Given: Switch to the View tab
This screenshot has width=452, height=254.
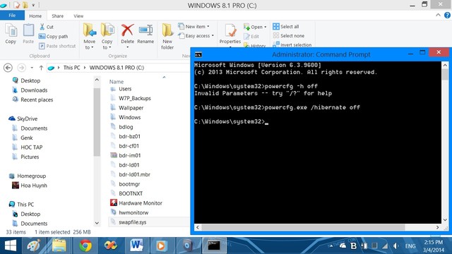Looking at the screenshot, I should click(x=78, y=16).
